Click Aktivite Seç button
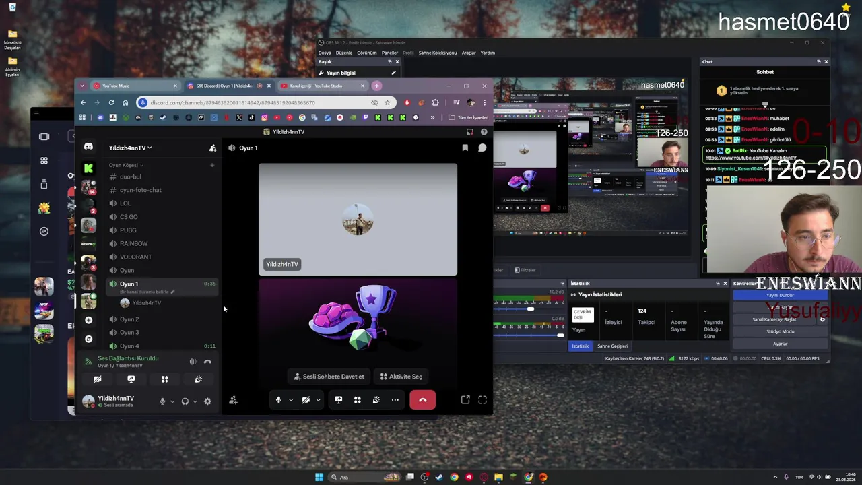The height and width of the screenshot is (485, 862). (401, 377)
